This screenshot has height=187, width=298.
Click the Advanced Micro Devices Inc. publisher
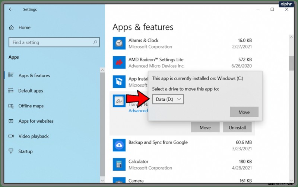156,66
